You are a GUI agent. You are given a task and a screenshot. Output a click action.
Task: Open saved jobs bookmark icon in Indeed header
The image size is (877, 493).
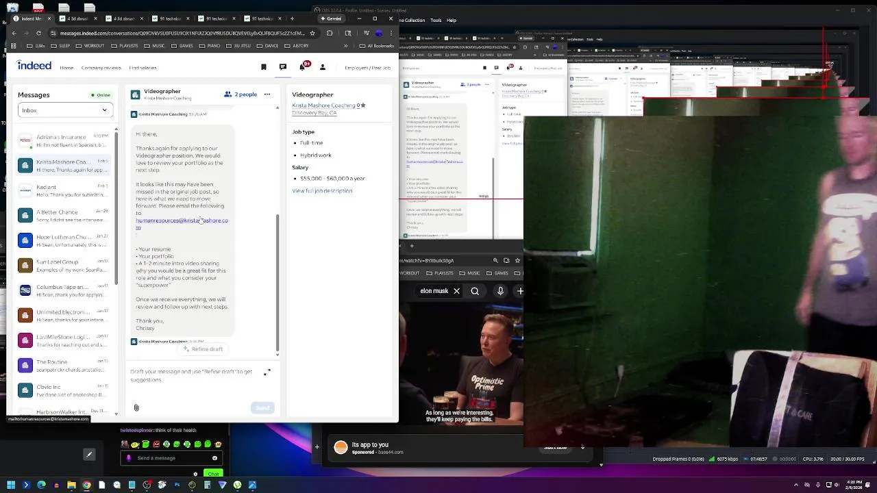pyautogui.click(x=264, y=67)
